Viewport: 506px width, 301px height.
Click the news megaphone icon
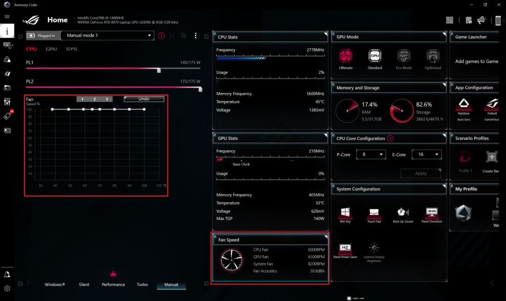(481, 20)
